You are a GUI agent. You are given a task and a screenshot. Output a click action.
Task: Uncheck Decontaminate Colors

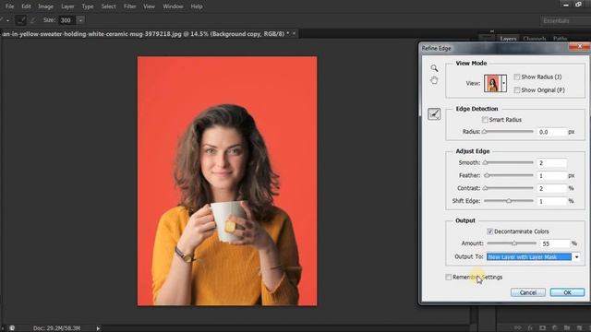489,231
